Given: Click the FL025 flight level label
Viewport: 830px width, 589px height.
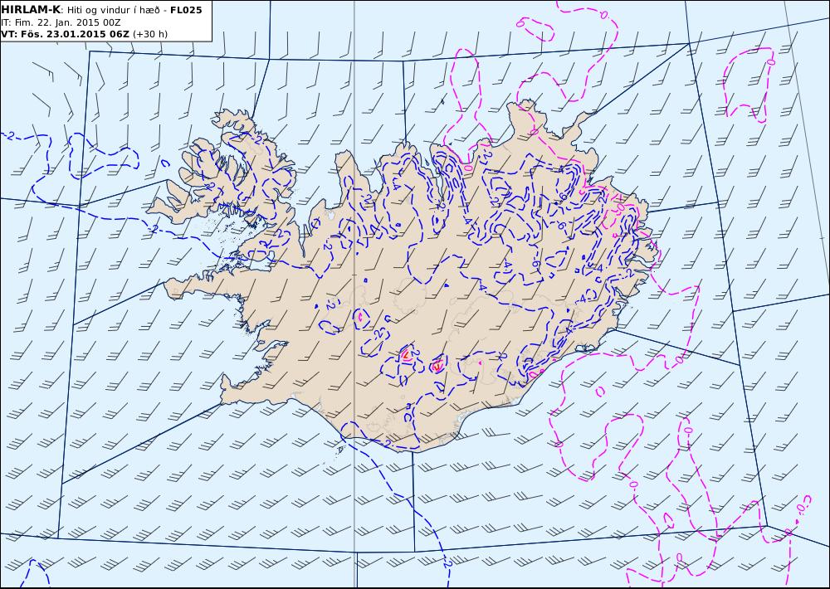Looking at the screenshot, I should 186,10.
